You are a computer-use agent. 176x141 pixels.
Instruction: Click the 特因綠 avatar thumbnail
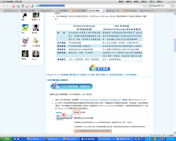point(25,54)
